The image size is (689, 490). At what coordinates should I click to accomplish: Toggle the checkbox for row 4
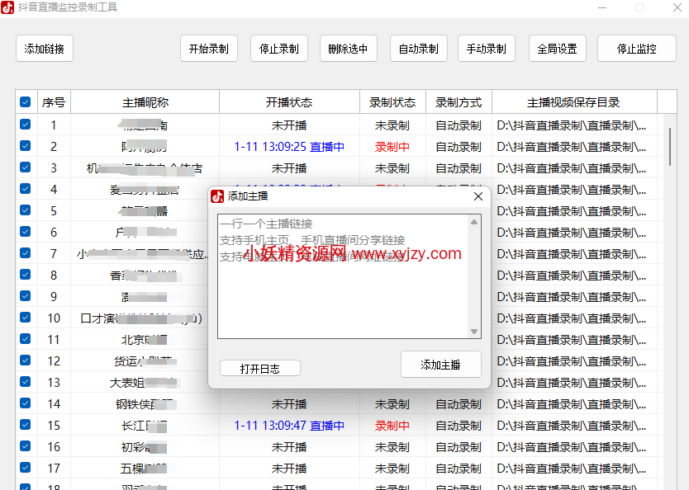(x=26, y=189)
